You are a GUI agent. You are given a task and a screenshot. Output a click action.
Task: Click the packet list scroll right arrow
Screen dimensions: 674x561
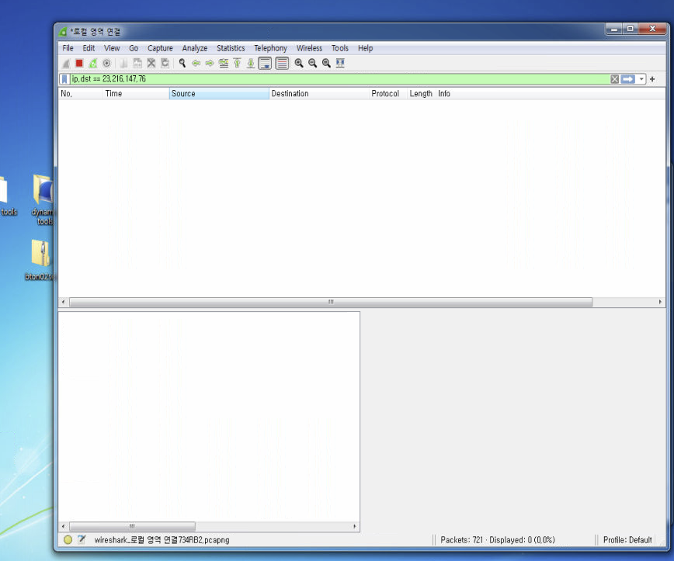tap(660, 302)
